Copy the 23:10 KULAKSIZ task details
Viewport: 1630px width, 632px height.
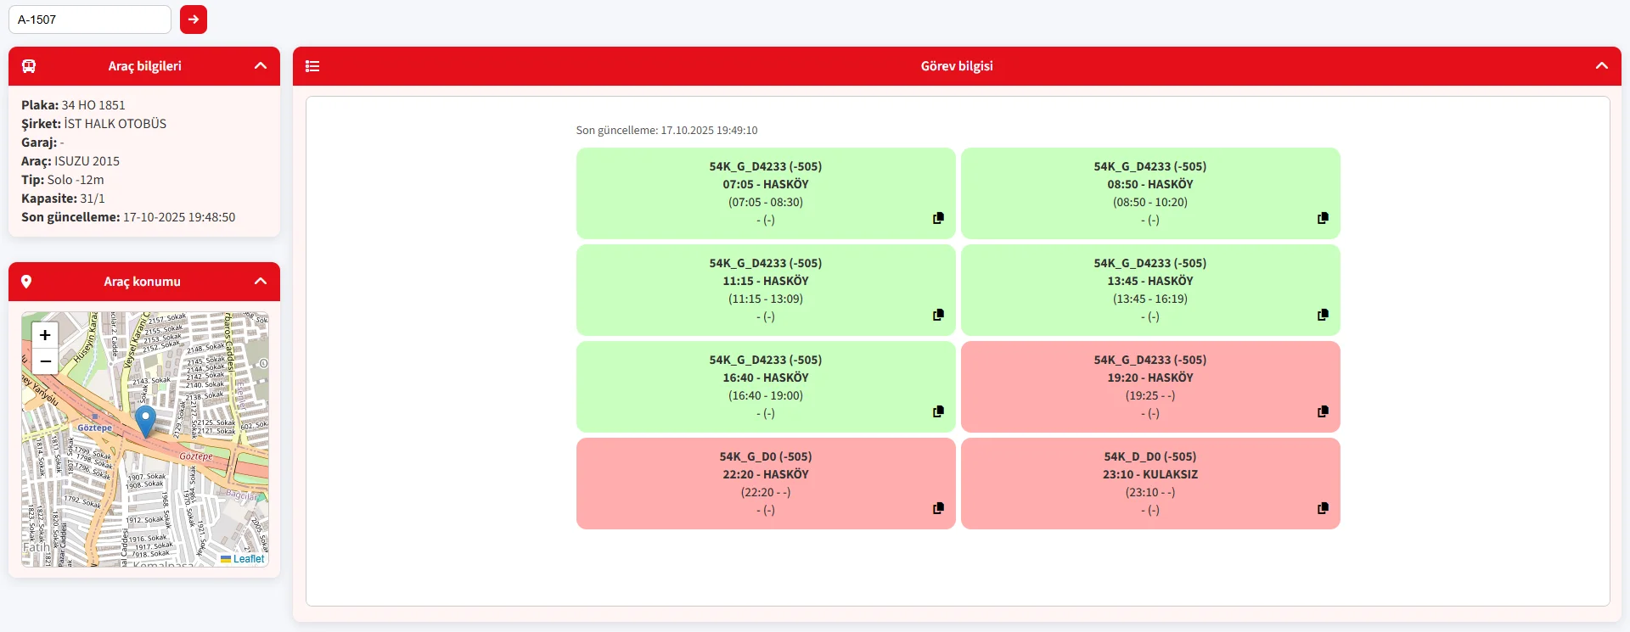tap(1323, 508)
